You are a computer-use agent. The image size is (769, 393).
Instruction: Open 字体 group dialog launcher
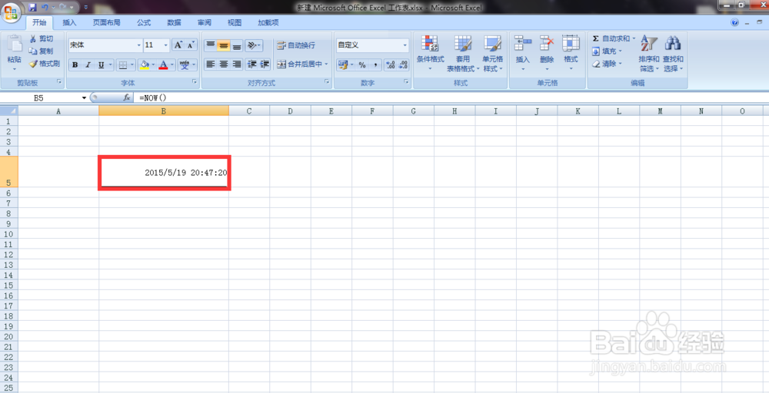194,83
